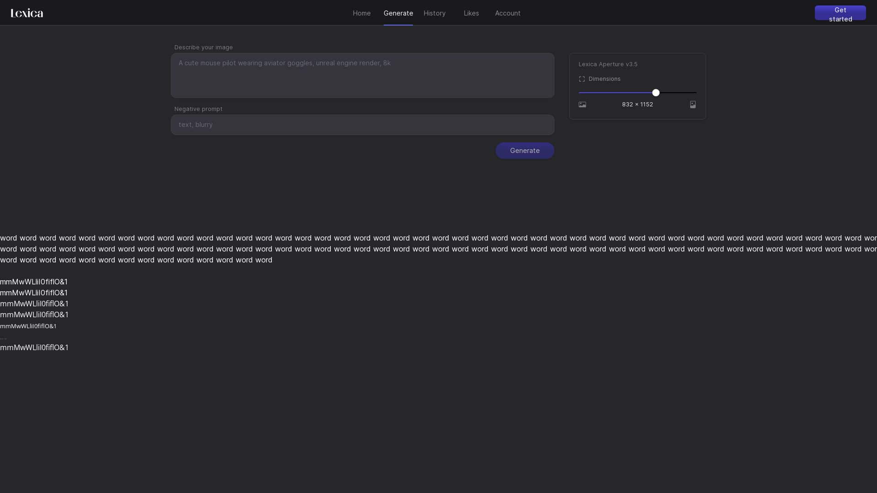877x493 pixels.
Task: Click the Dimensions expand-frame icon
Action: [x=582, y=79]
